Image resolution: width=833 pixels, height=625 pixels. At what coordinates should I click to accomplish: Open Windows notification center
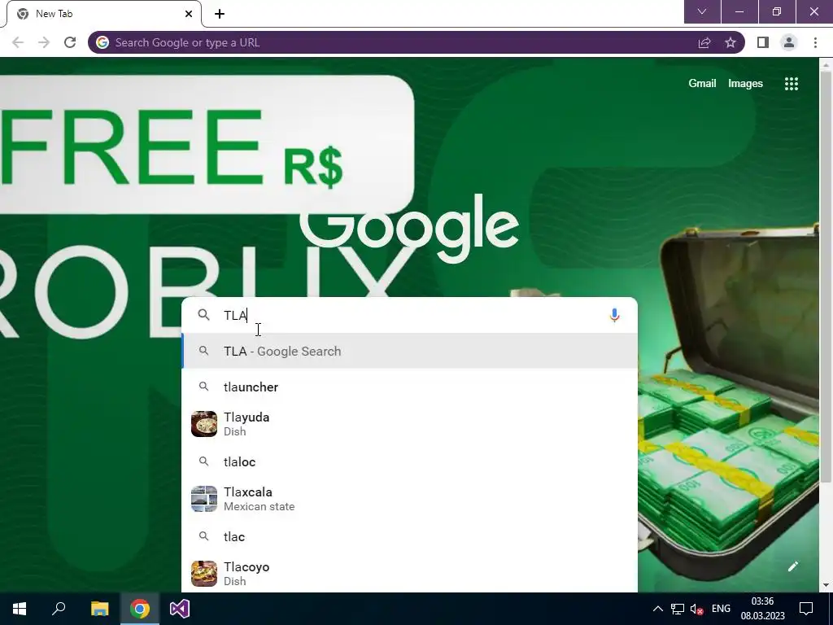click(x=806, y=609)
